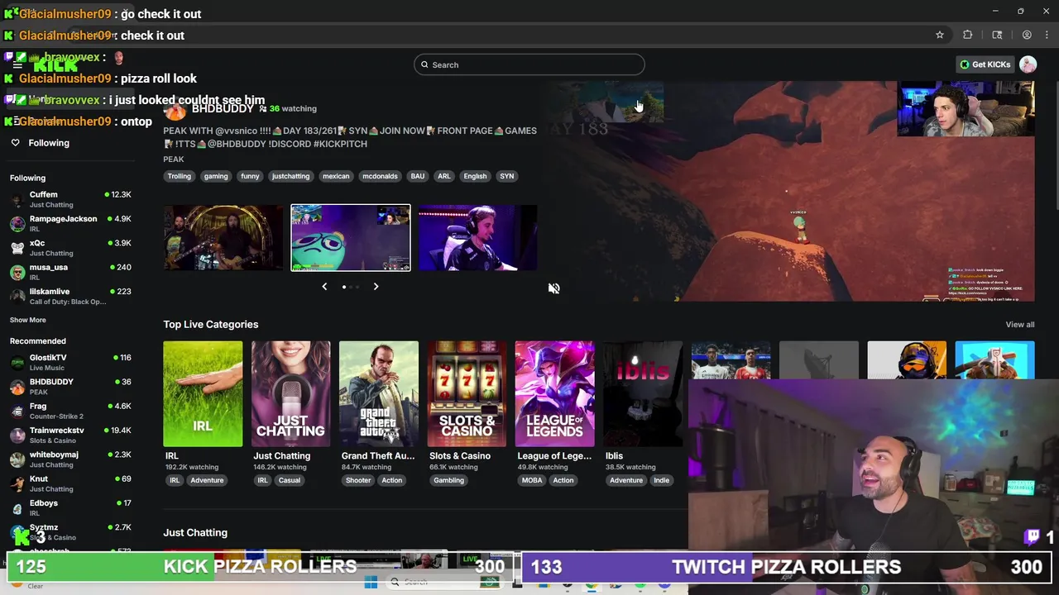Click the English language tag
This screenshot has height=595, width=1059.
475,176
